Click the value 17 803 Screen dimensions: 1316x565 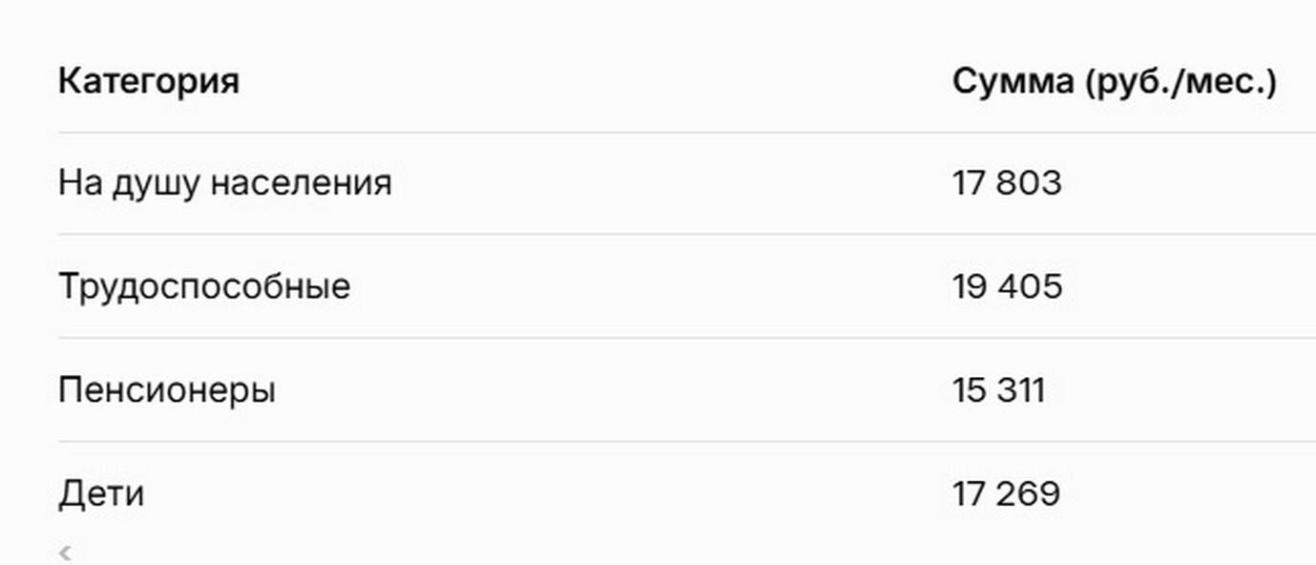pos(1007,182)
